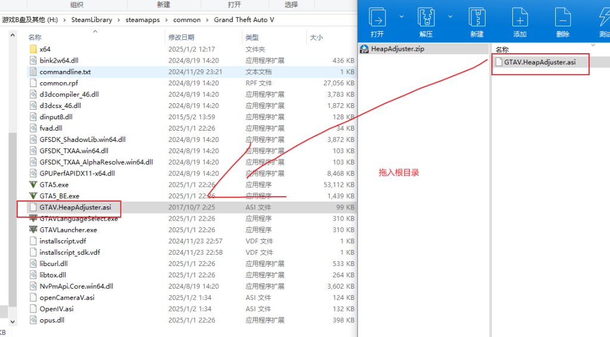Click the GTA5.exe application icon
Screen dimensions: 610x337
(33, 185)
